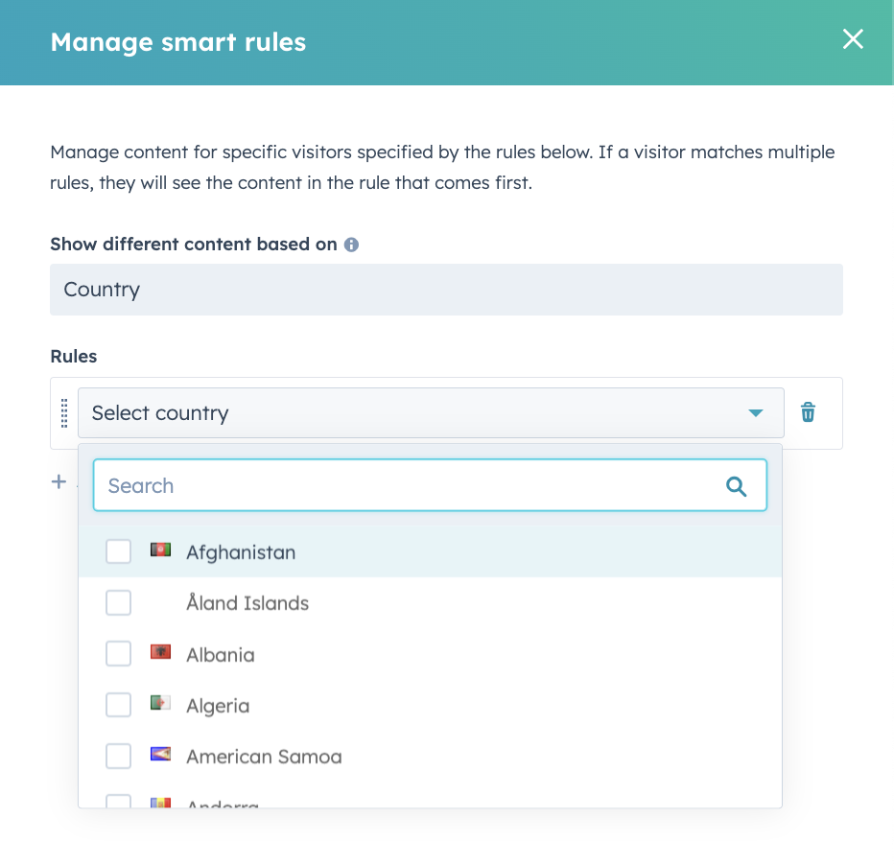Image resolution: width=894 pixels, height=865 pixels.
Task: Choose Åland Islands from the list
Action: point(247,603)
